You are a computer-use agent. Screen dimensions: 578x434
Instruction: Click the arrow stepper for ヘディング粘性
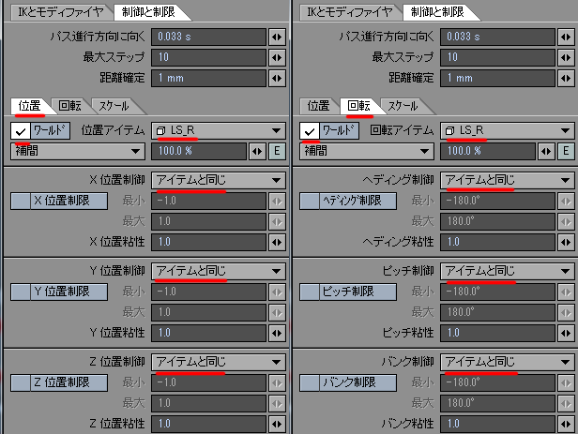pyautogui.click(x=566, y=242)
